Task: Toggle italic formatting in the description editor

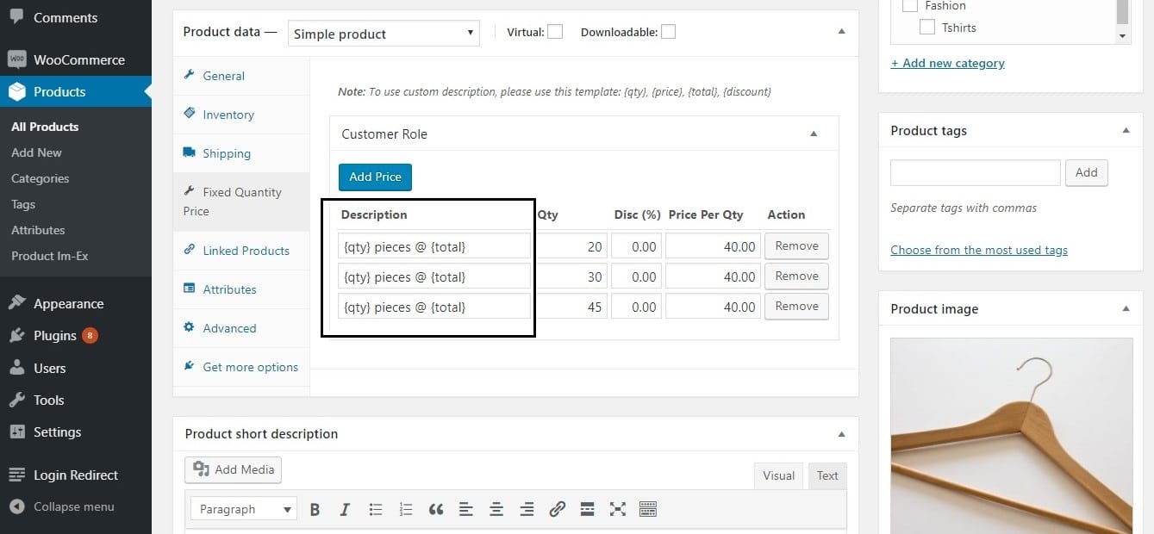Action: [x=345, y=509]
